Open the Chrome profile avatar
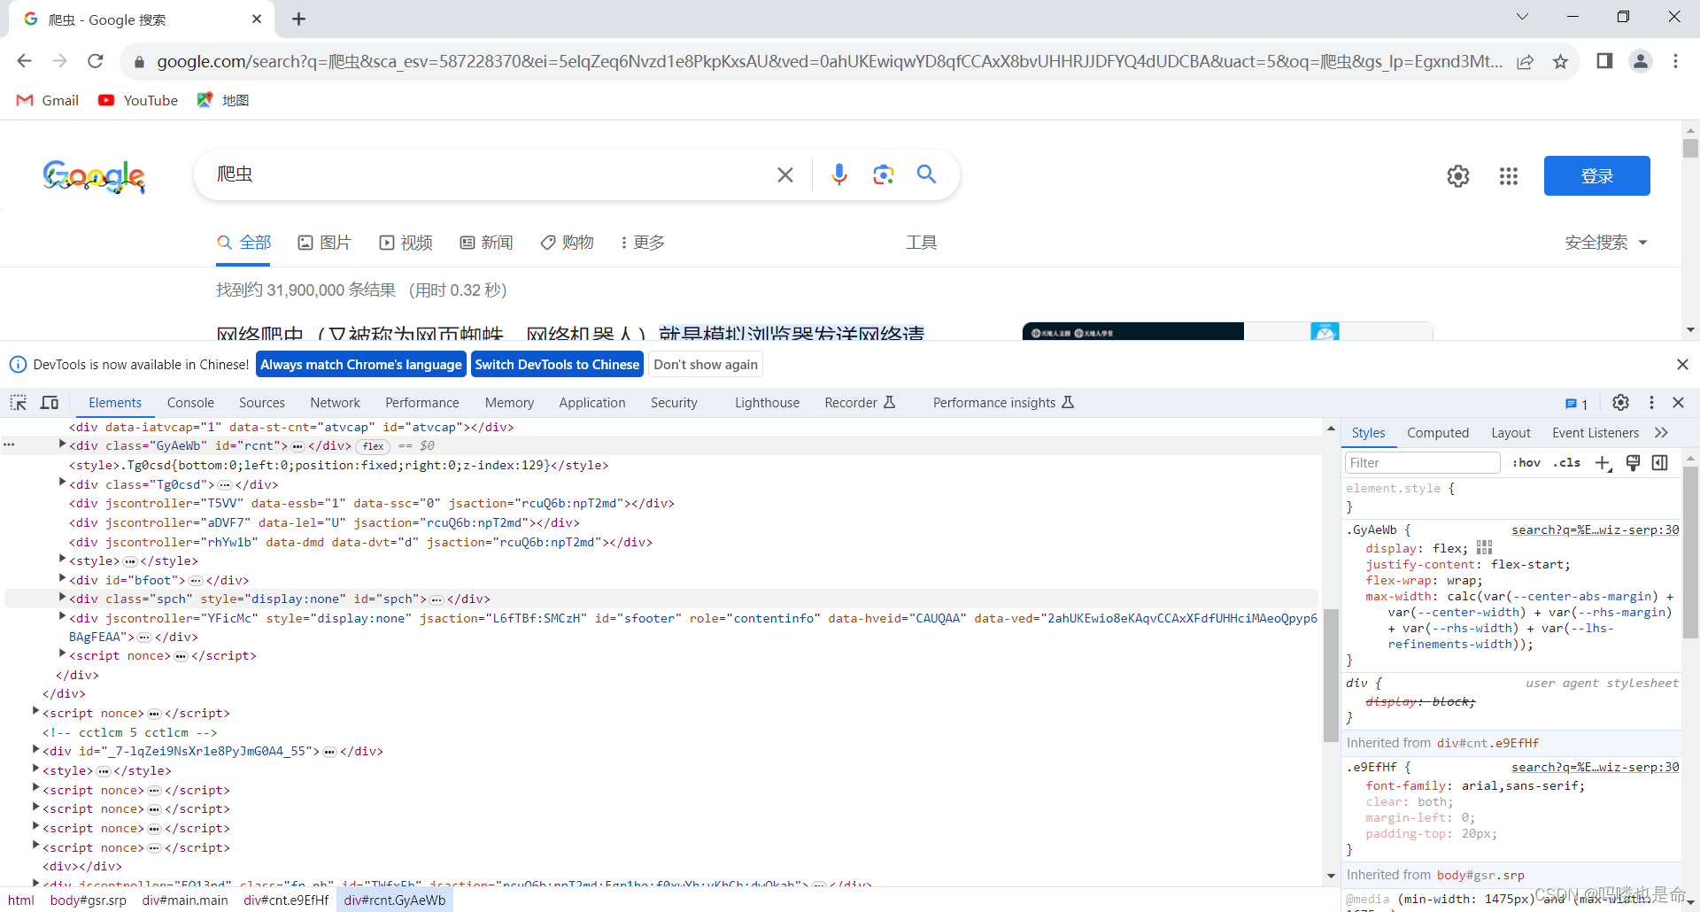The width and height of the screenshot is (1700, 912). 1641,61
